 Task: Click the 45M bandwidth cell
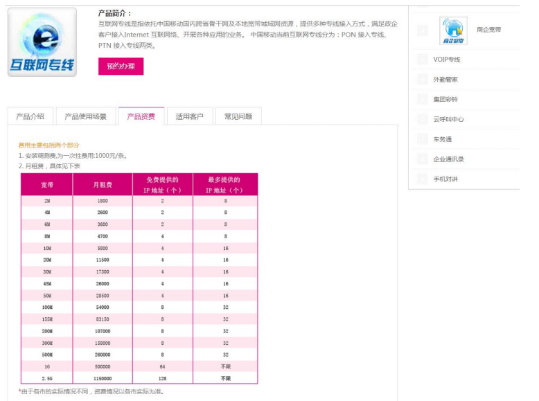pyautogui.click(x=47, y=284)
